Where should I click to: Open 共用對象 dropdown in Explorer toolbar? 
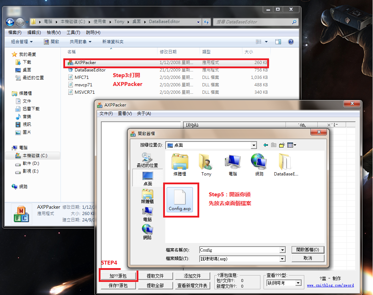point(80,42)
